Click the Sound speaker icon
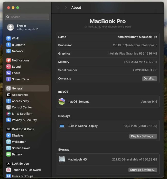 (x=8, y=67)
